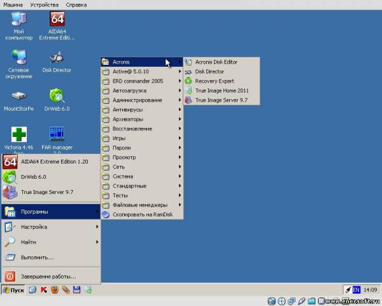Click first quick launch icon next to Пуск
The height and width of the screenshot is (306, 382).
(x=32, y=289)
